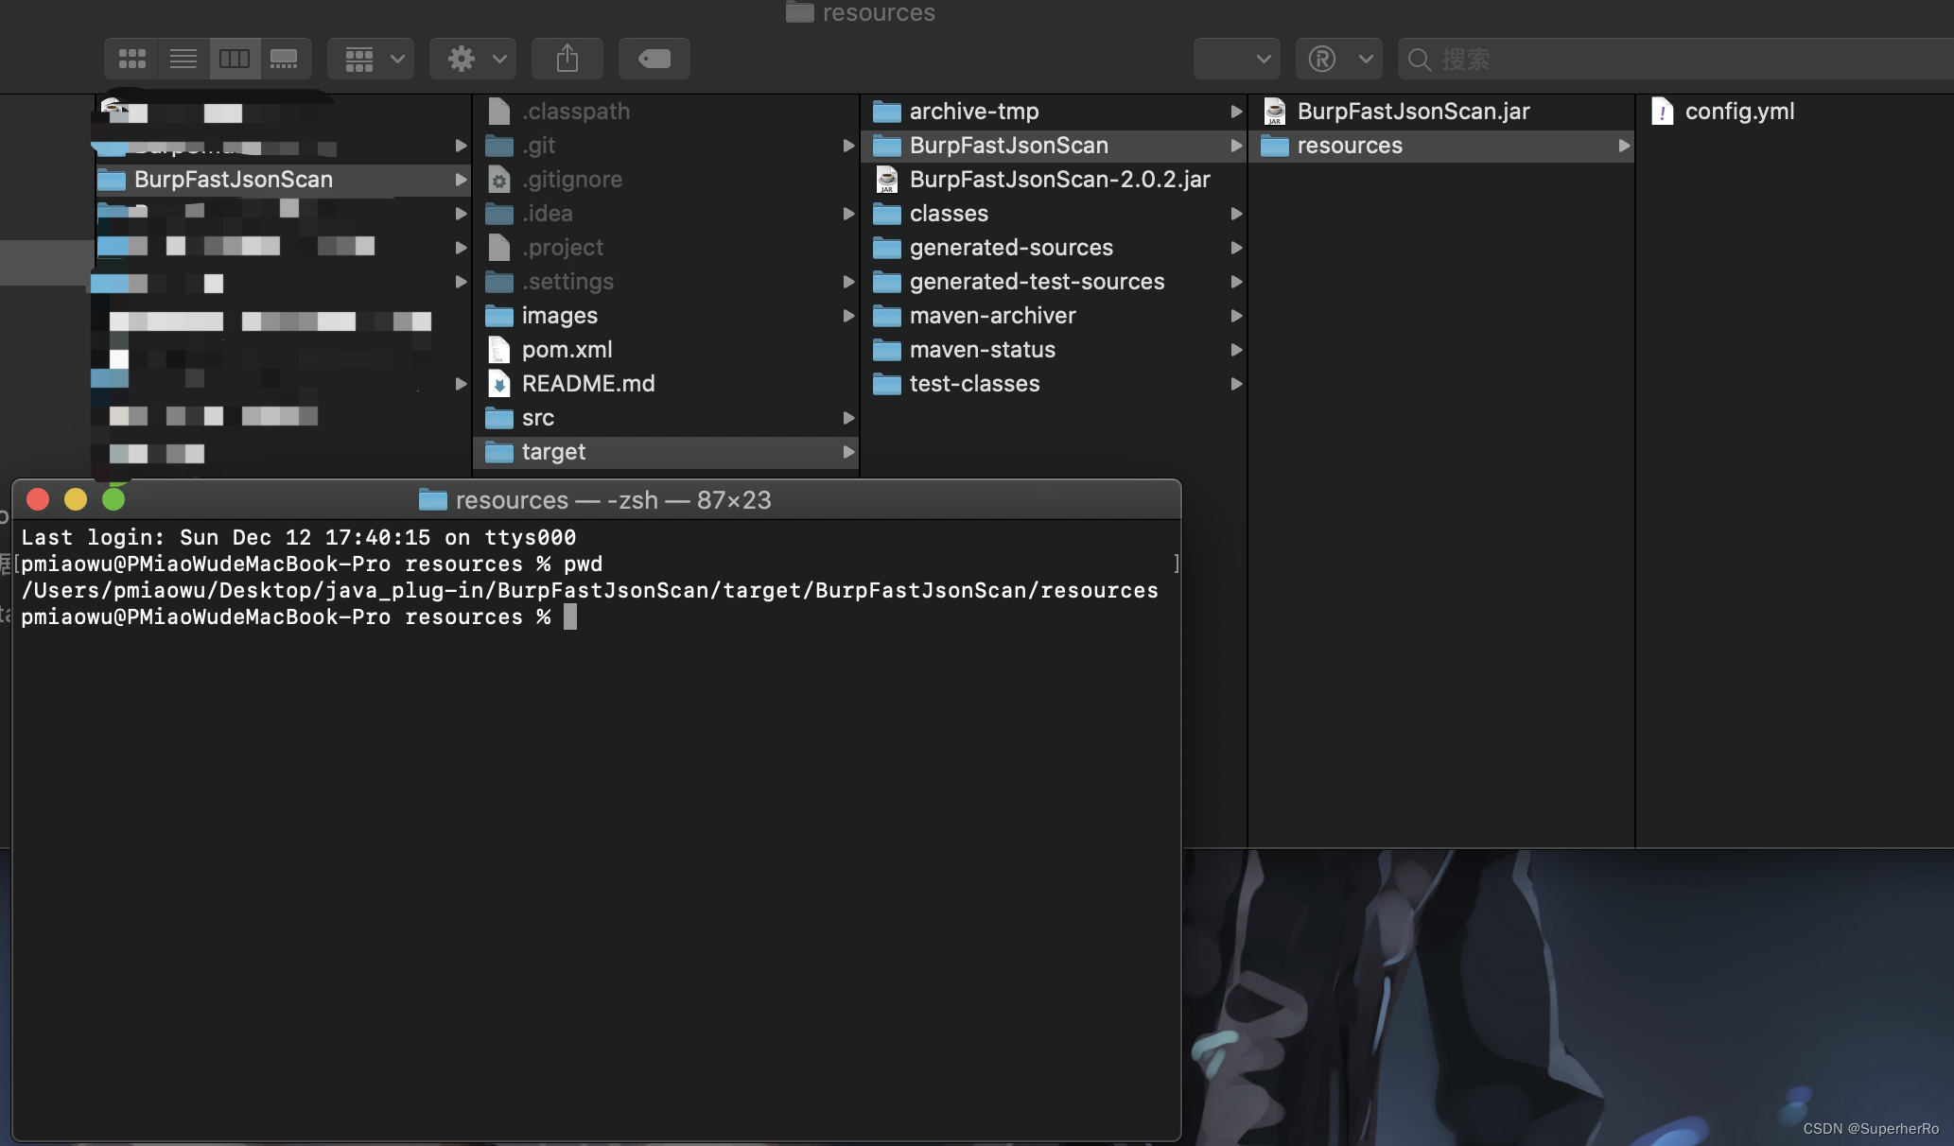
Task: Expand the src folder disclosure arrow
Action: pyautogui.click(x=848, y=417)
